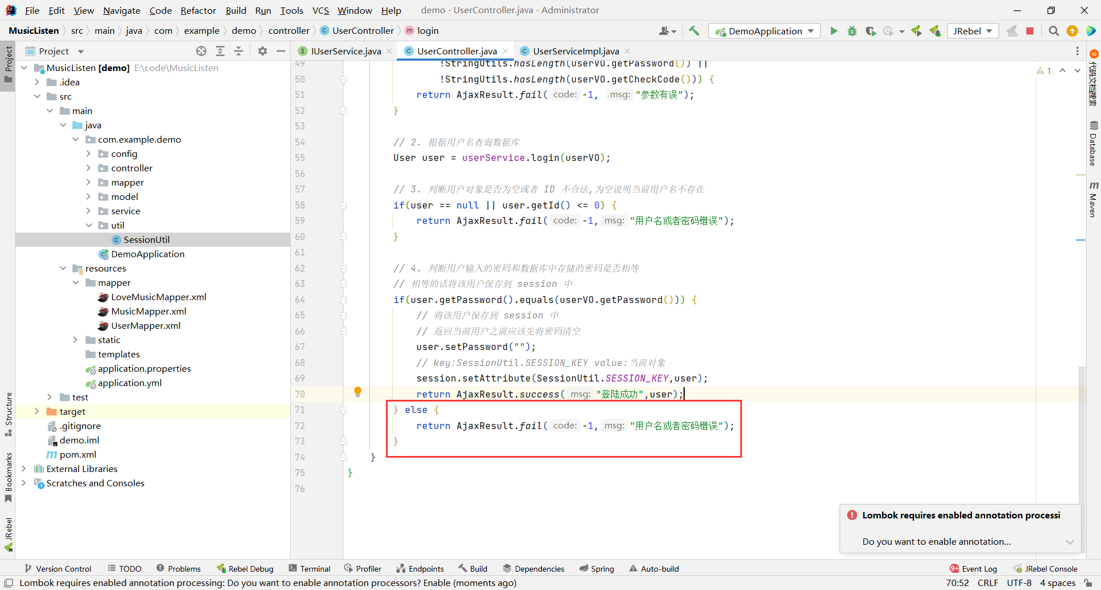1101x590 pixels.
Task: Open the Refactor menu
Action: click(x=198, y=10)
